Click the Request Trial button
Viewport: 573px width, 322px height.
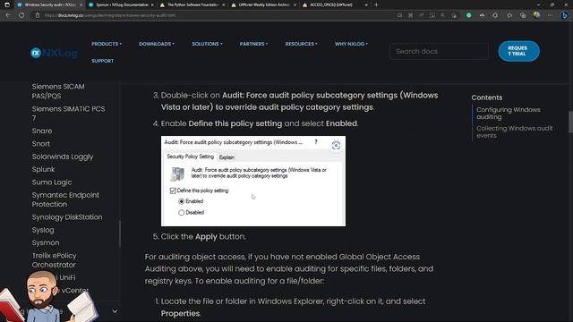tap(518, 51)
